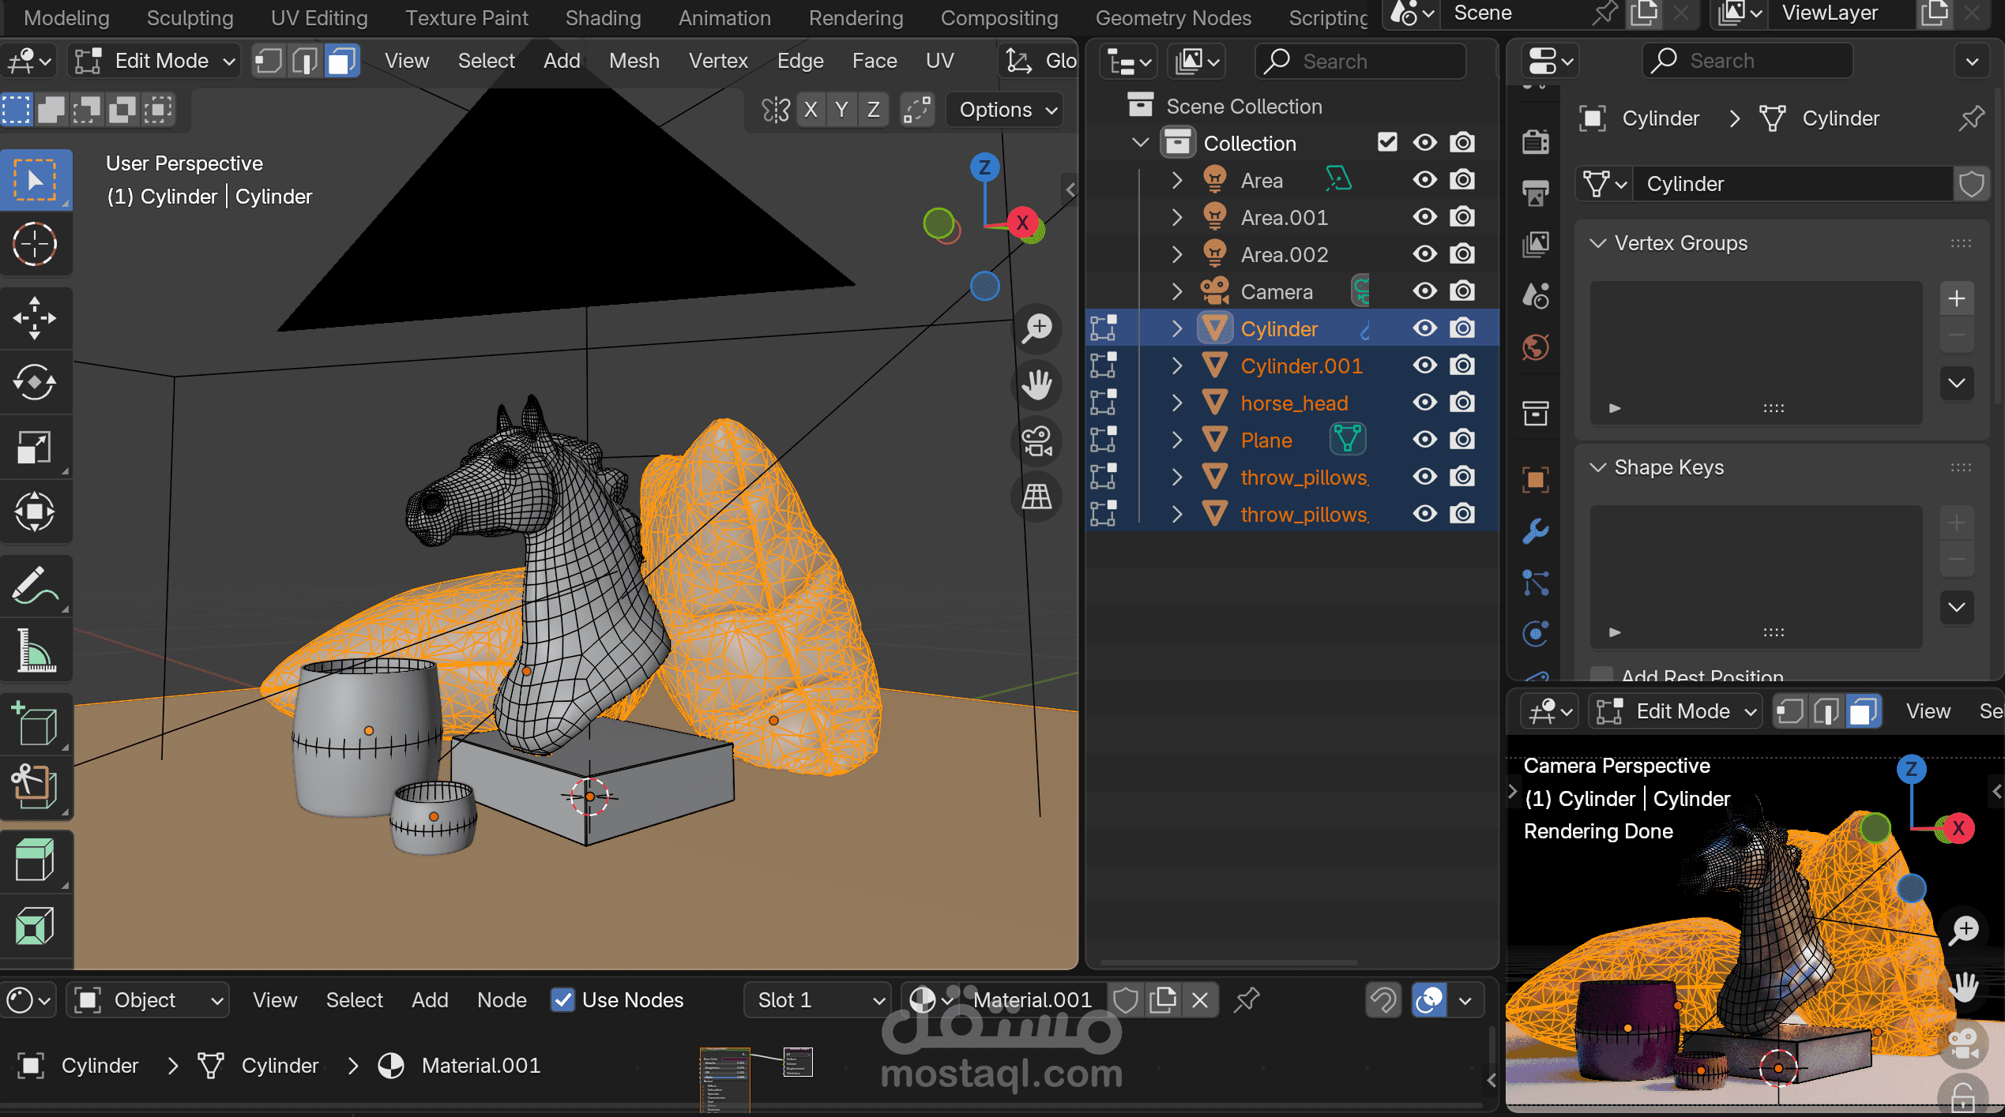
Task: Uncheck the Use Nodes checkbox
Action: [x=562, y=1000]
